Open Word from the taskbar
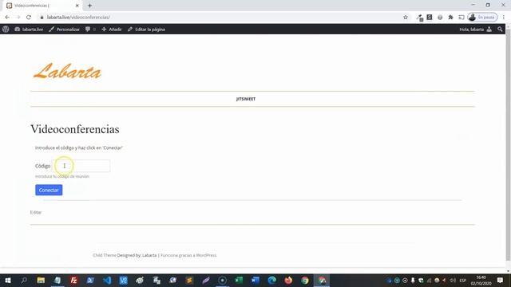The height and width of the screenshot is (287, 511). tap(255, 280)
